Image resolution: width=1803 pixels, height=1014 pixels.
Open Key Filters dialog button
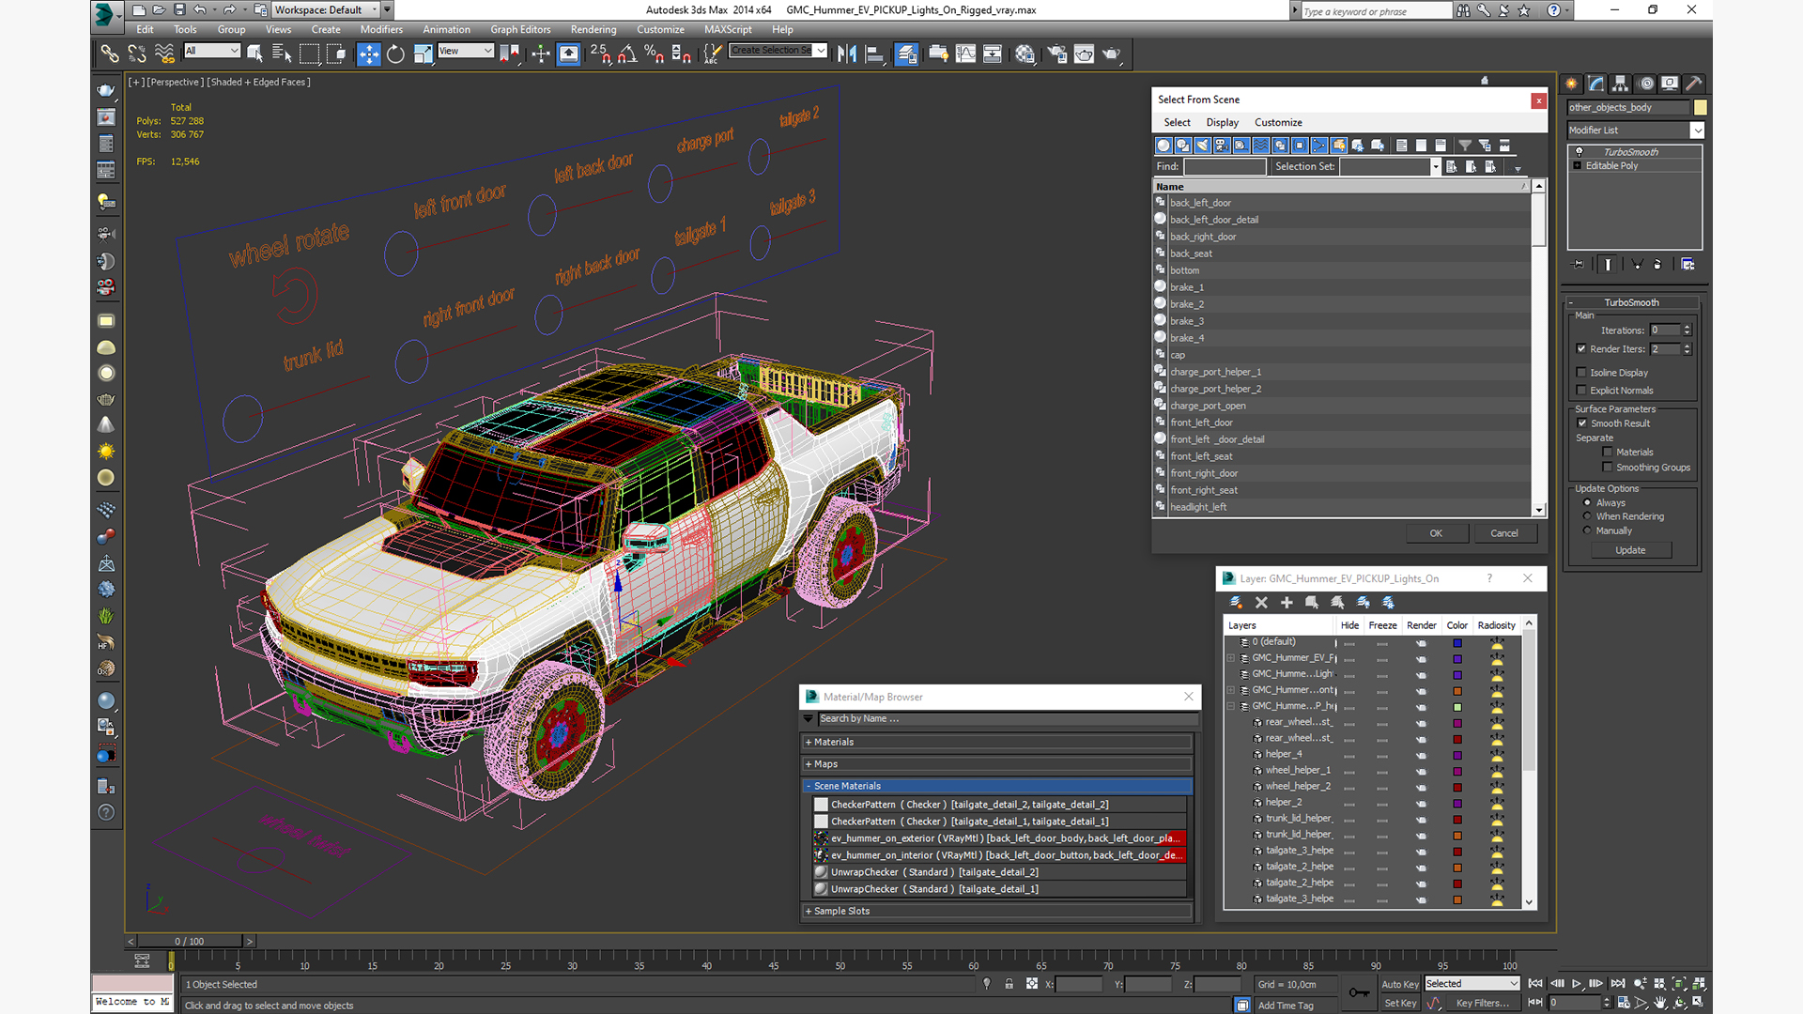1482,1003
